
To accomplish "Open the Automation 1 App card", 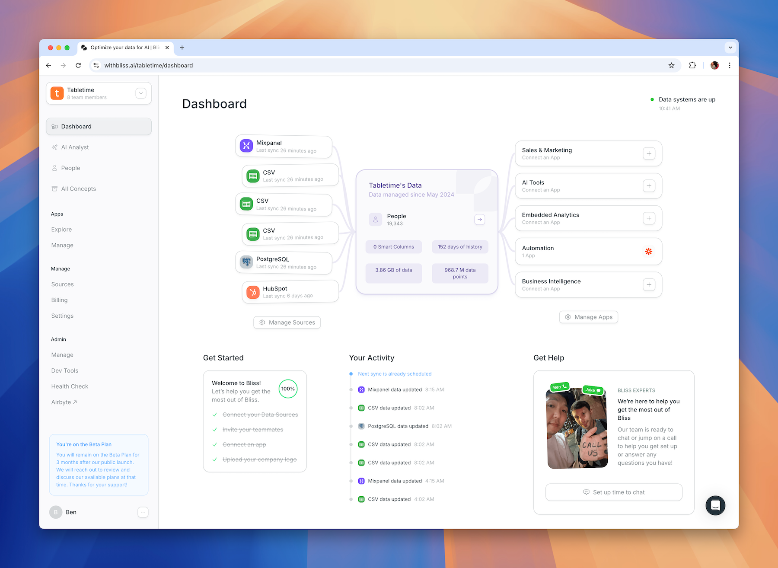I will click(588, 251).
